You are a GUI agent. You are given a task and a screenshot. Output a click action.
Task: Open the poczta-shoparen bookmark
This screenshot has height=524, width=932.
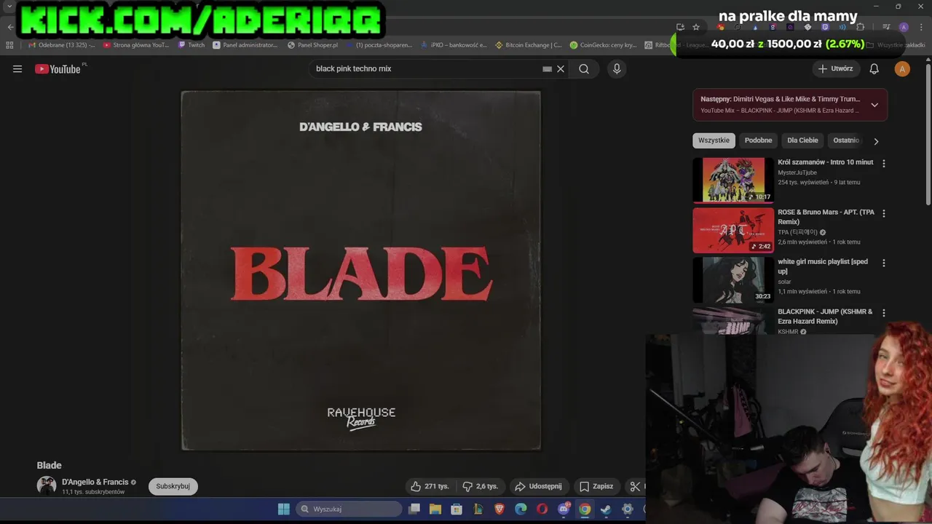click(379, 45)
